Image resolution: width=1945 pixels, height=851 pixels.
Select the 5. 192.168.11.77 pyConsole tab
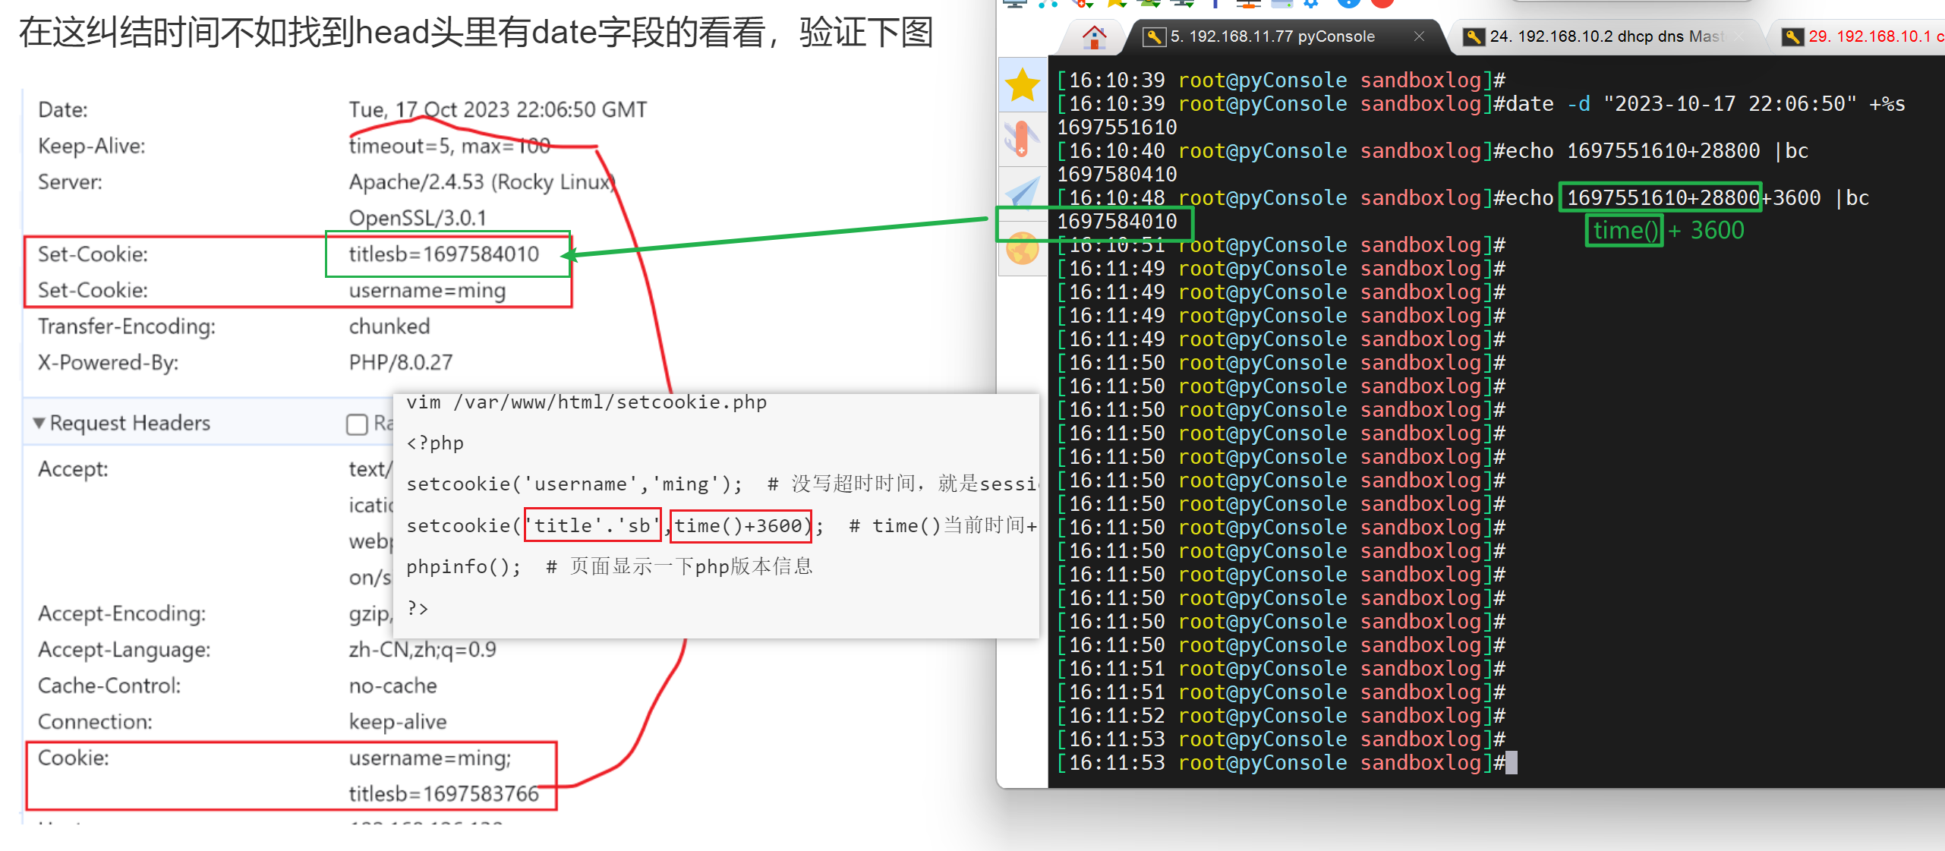(x=1272, y=36)
